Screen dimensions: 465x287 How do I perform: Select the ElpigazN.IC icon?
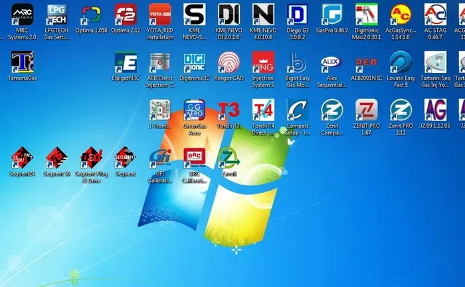click(126, 62)
